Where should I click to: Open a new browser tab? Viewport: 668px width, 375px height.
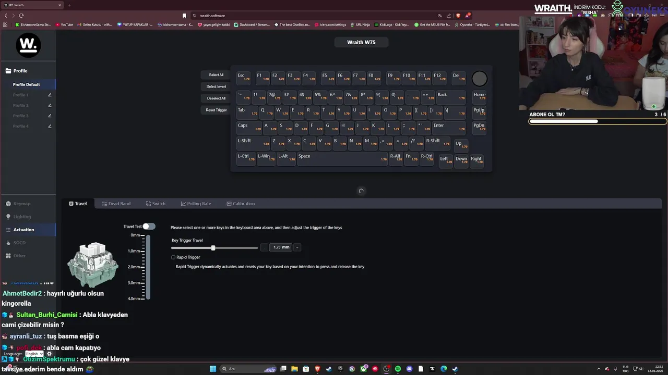point(69,5)
